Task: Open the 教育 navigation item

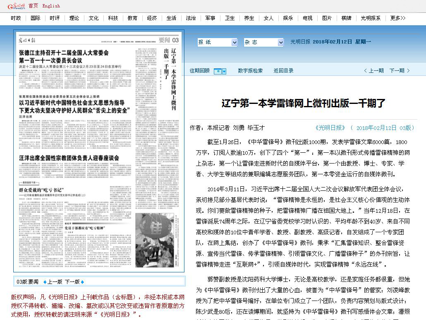Action: pos(132,18)
